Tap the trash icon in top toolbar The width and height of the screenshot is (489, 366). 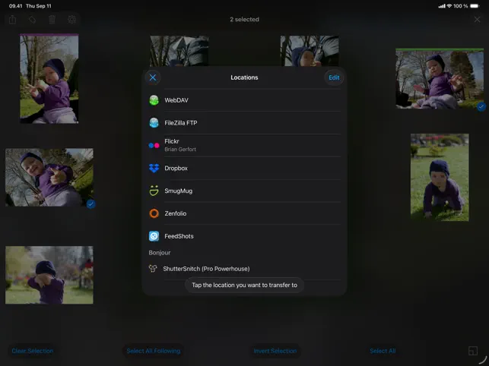(52, 20)
